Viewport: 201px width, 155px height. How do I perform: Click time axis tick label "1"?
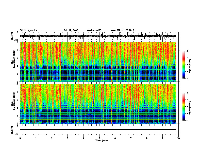pos(36,138)
